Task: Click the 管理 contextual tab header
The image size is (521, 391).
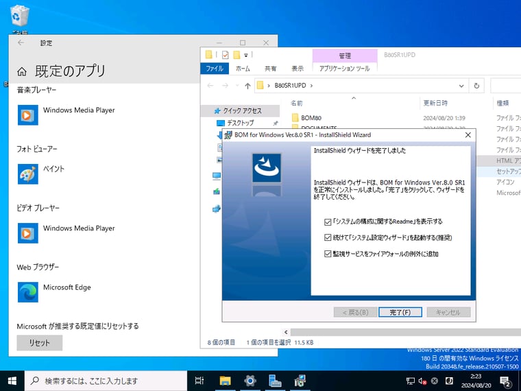Action: point(345,56)
